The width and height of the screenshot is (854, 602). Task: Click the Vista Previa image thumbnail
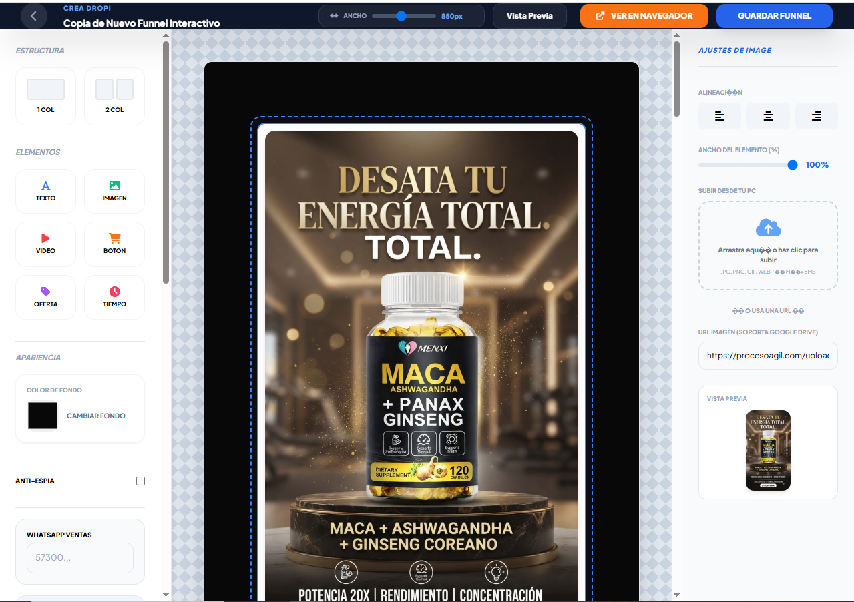pos(768,450)
